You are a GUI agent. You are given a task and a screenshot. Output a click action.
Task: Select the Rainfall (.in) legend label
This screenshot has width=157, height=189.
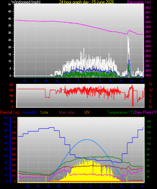click(10, 112)
